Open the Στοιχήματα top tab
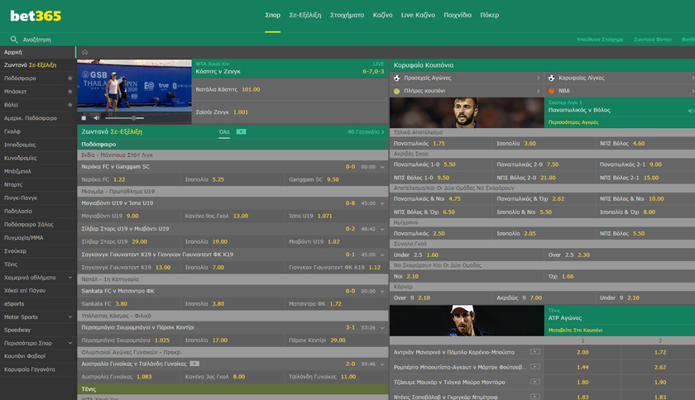The width and height of the screenshot is (695, 400). click(347, 15)
